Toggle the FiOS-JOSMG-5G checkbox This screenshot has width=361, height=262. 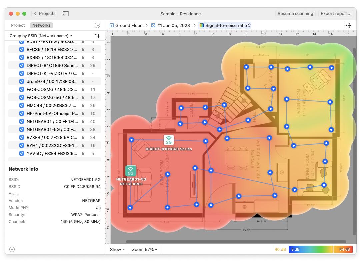(22, 97)
